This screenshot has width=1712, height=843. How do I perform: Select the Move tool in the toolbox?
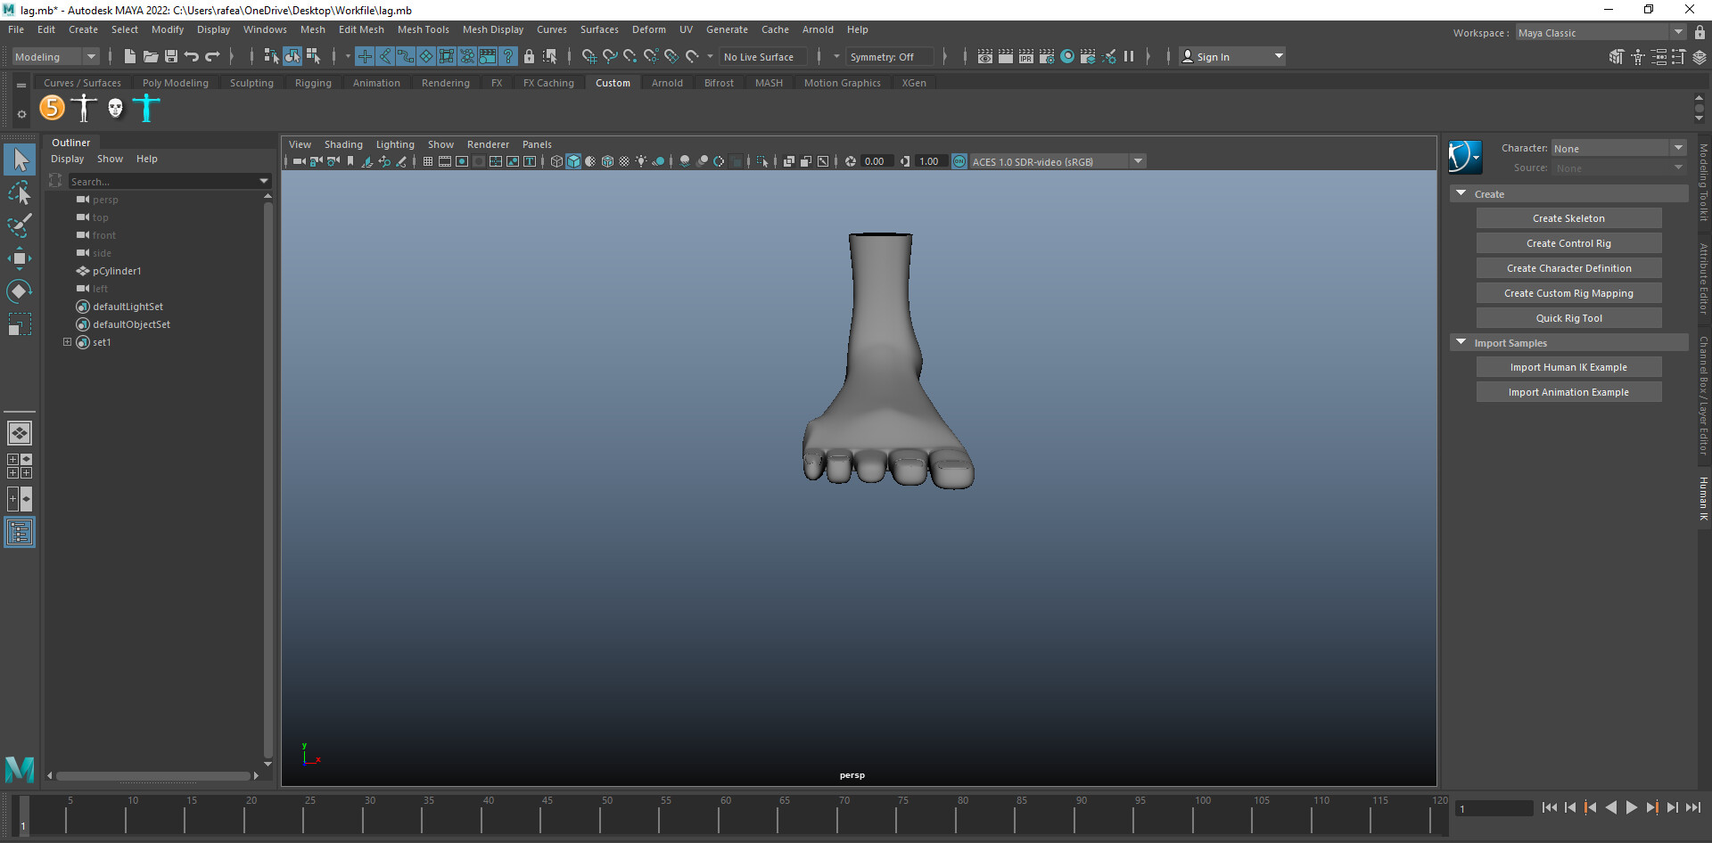pos(19,259)
